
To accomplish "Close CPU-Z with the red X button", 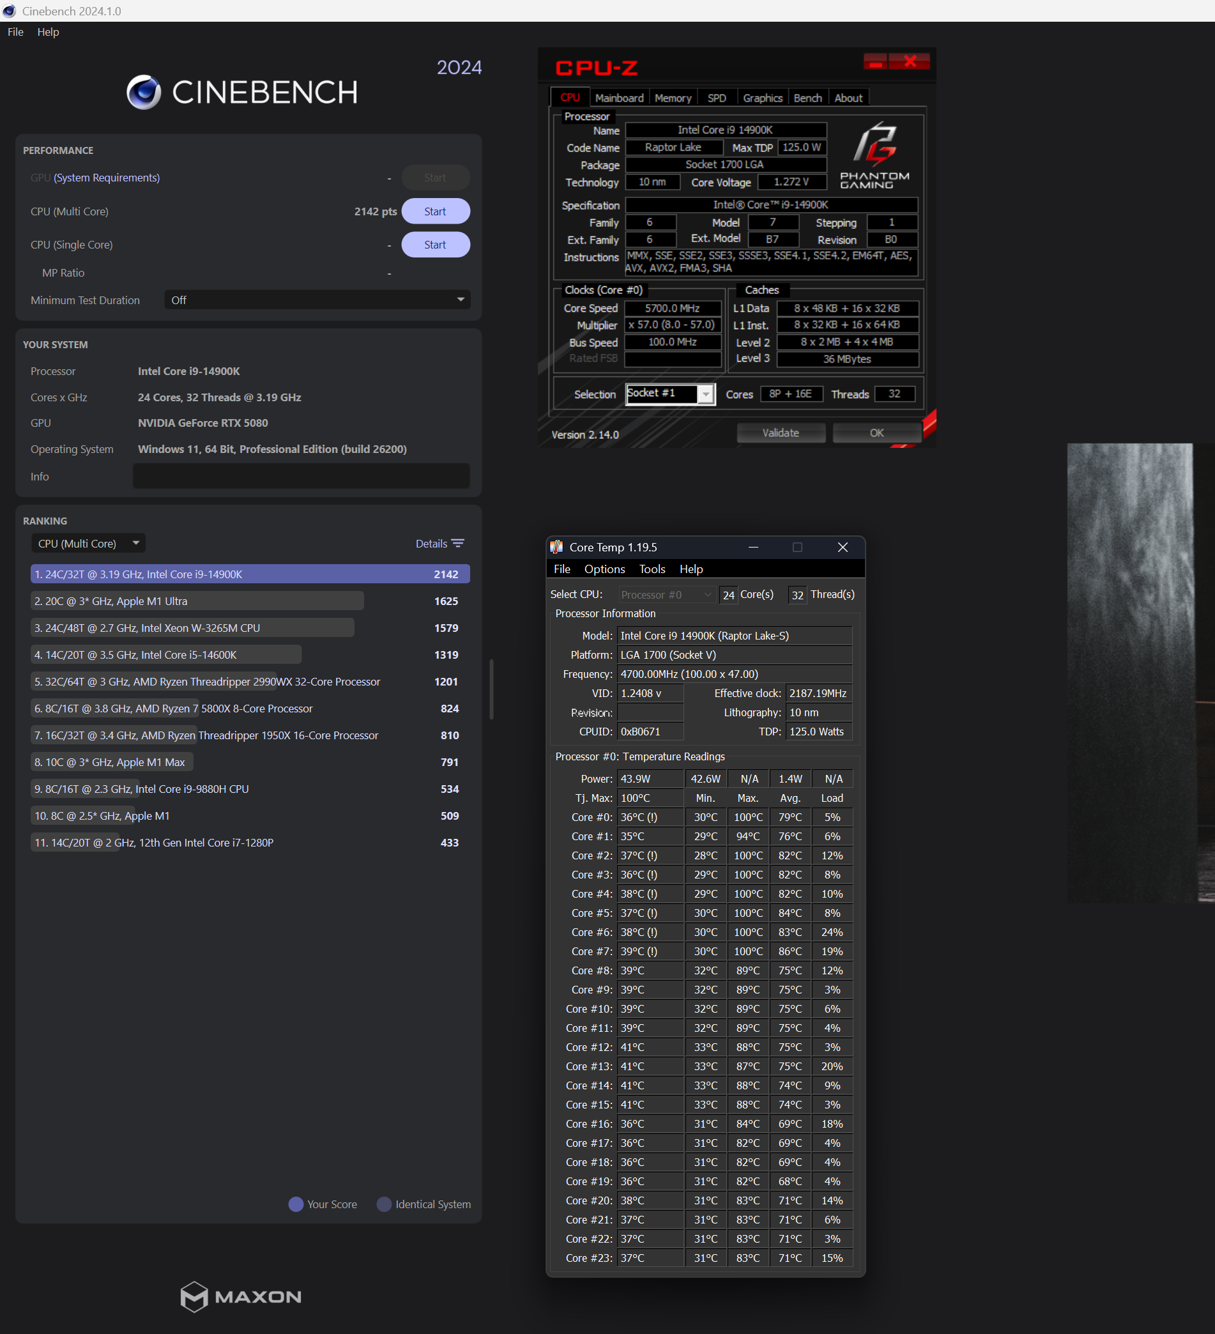I will click(910, 62).
